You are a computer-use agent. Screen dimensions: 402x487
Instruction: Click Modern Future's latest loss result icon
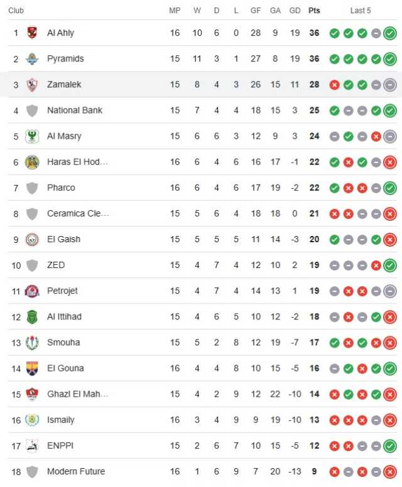coord(390,472)
